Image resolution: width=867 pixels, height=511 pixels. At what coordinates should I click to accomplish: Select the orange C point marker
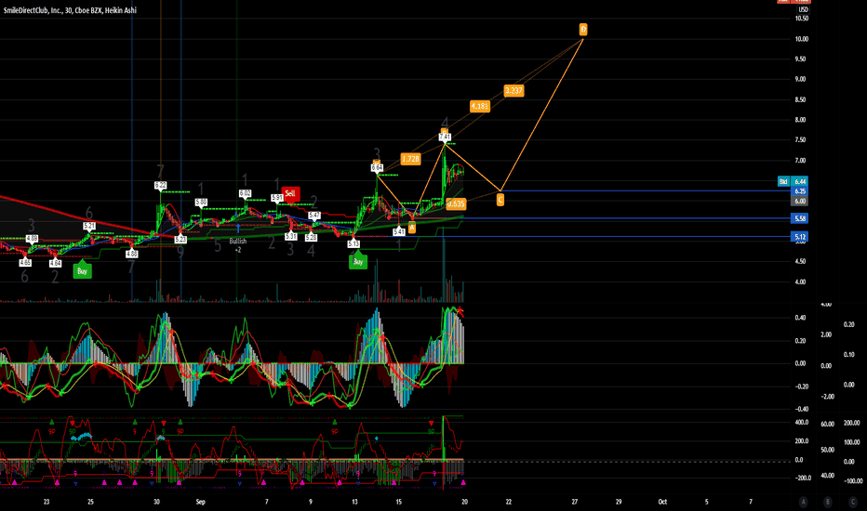tap(500, 199)
